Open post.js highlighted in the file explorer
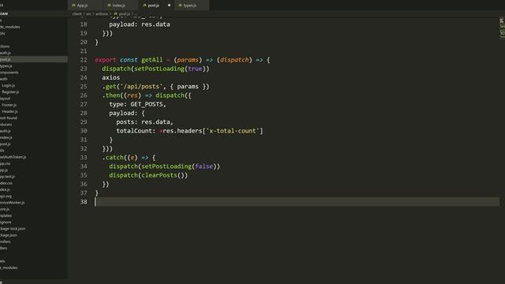505x284 pixels. click(33, 59)
